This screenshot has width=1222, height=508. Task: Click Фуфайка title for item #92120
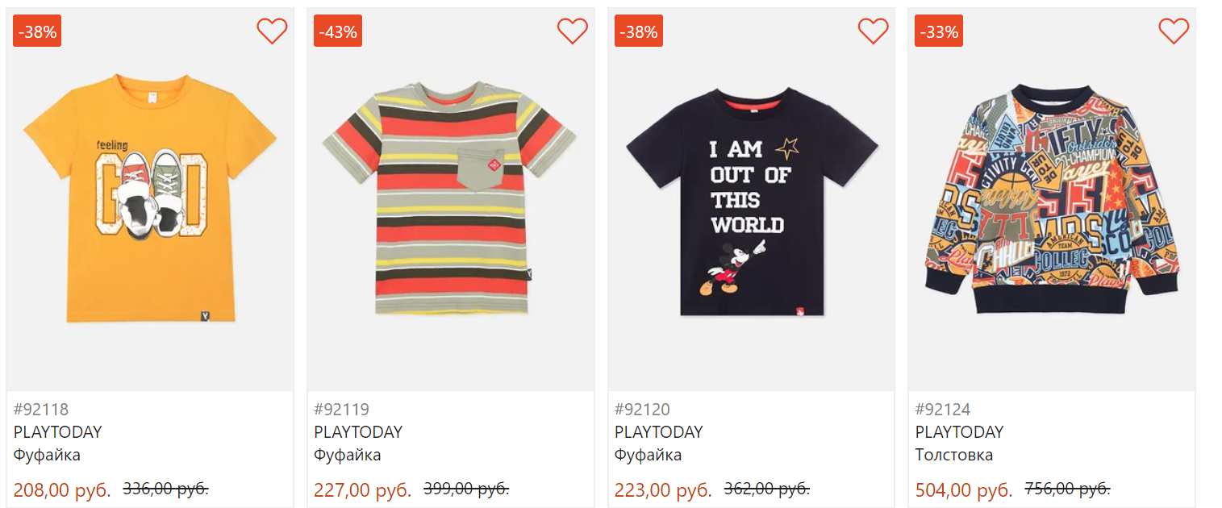pyautogui.click(x=648, y=455)
